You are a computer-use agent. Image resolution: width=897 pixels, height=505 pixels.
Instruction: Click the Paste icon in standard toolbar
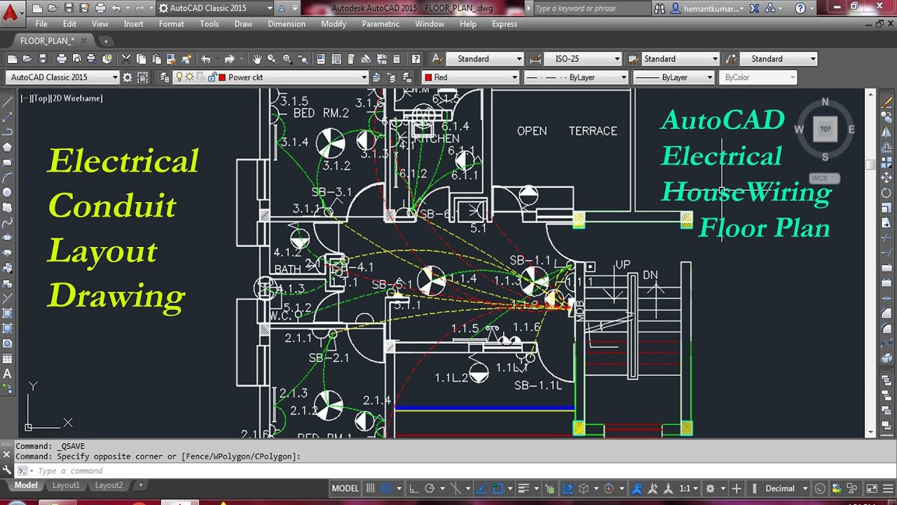(156, 59)
